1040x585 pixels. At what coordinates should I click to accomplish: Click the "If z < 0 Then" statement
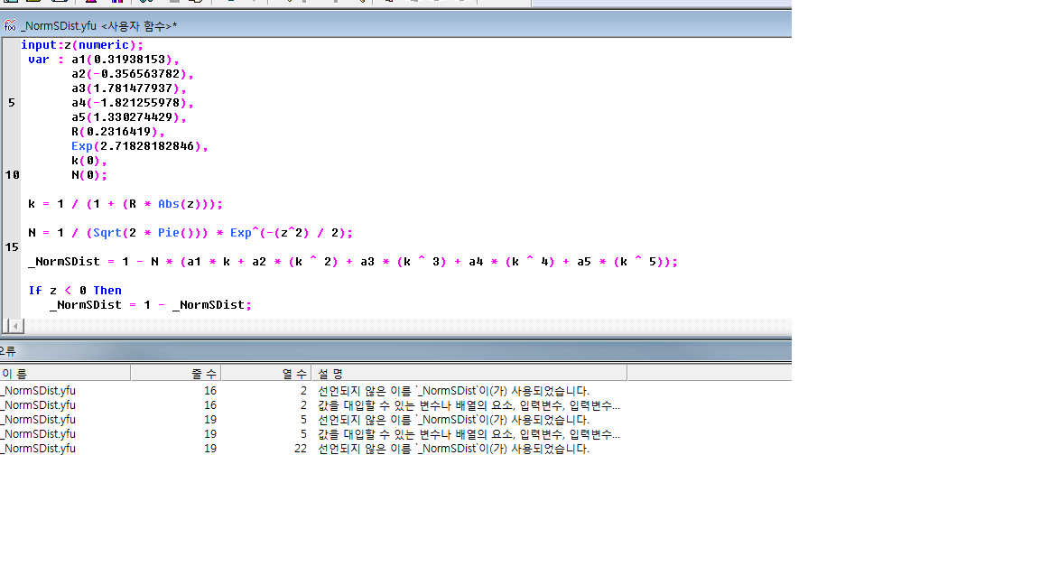pos(75,291)
